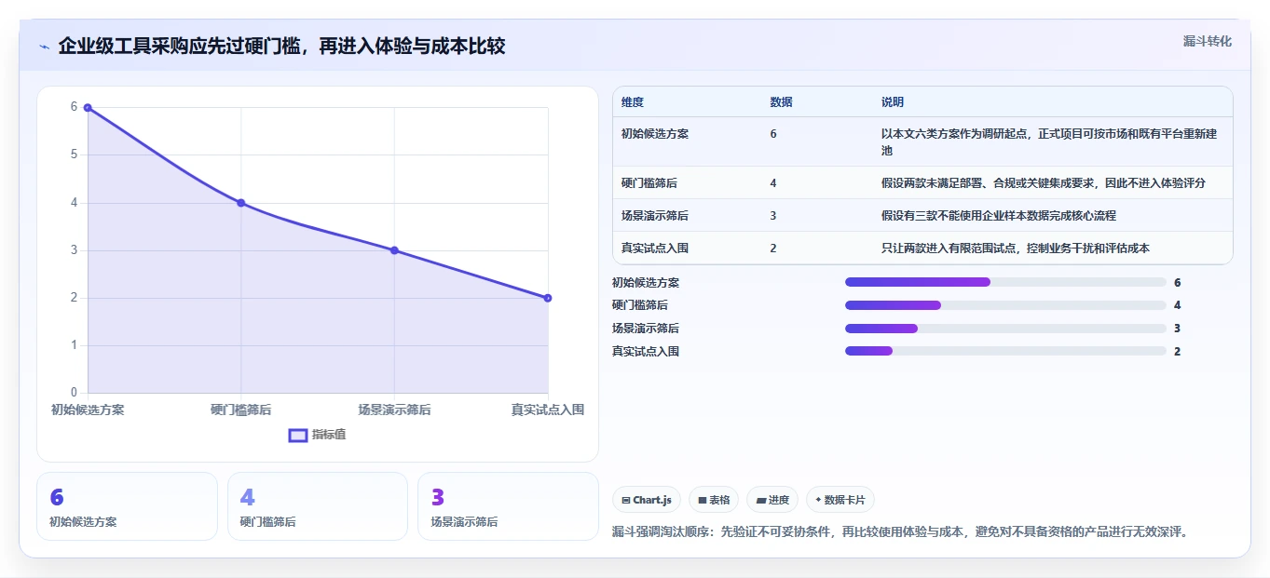Click the Chart.js tag
1270x578 pixels.
coord(647,500)
